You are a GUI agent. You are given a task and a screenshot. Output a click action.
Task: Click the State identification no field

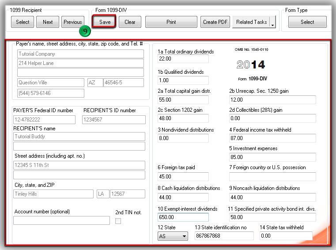[224, 236]
